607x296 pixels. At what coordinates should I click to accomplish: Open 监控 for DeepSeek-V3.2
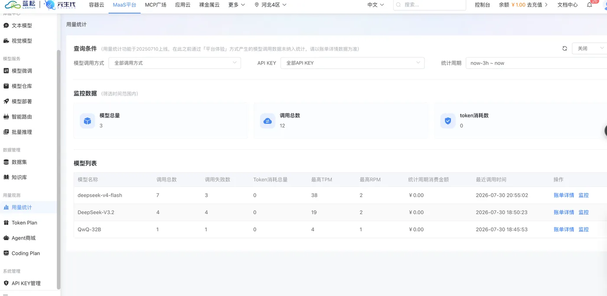point(584,212)
